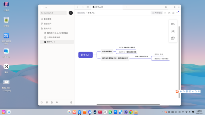
Task: Go back with the left arrow
Action: pos(78,7)
